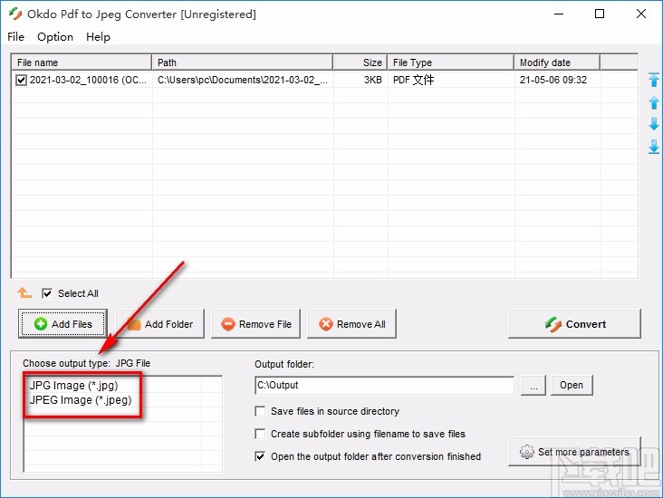This screenshot has height=498, width=663.
Task: Sort by File Type column header
Action: pyautogui.click(x=451, y=62)
